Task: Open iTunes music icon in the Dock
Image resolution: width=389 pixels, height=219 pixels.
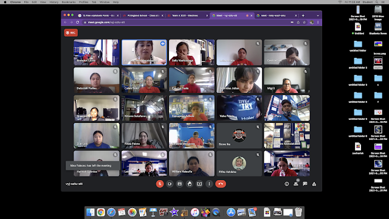Action: click(194, 212)
